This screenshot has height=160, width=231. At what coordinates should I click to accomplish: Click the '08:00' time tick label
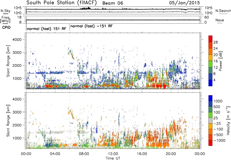(x=84, y=154)
